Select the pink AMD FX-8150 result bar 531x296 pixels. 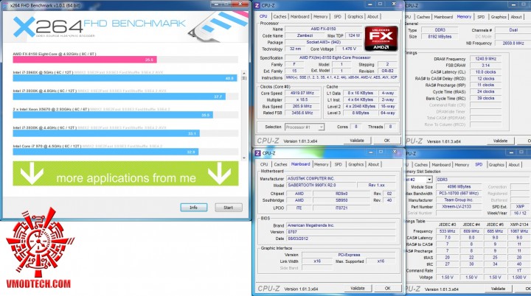click(85, 60)
